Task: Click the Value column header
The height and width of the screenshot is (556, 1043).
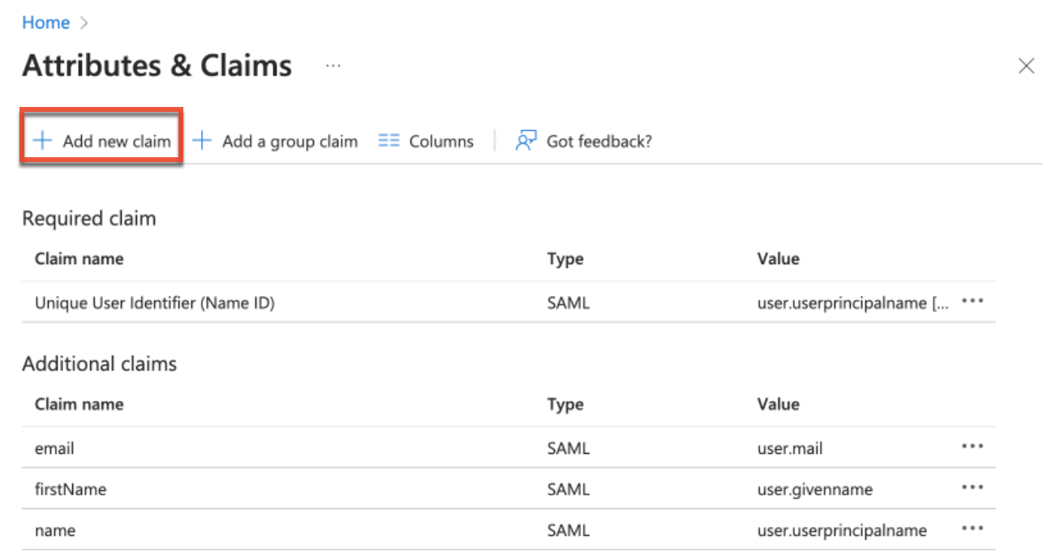Action: coord(779,259)
